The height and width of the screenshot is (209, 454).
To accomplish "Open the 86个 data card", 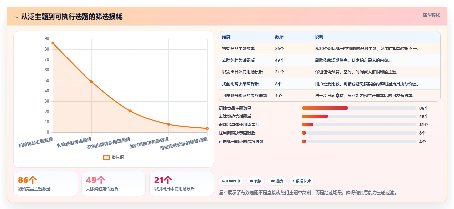I will pos(46,183).
